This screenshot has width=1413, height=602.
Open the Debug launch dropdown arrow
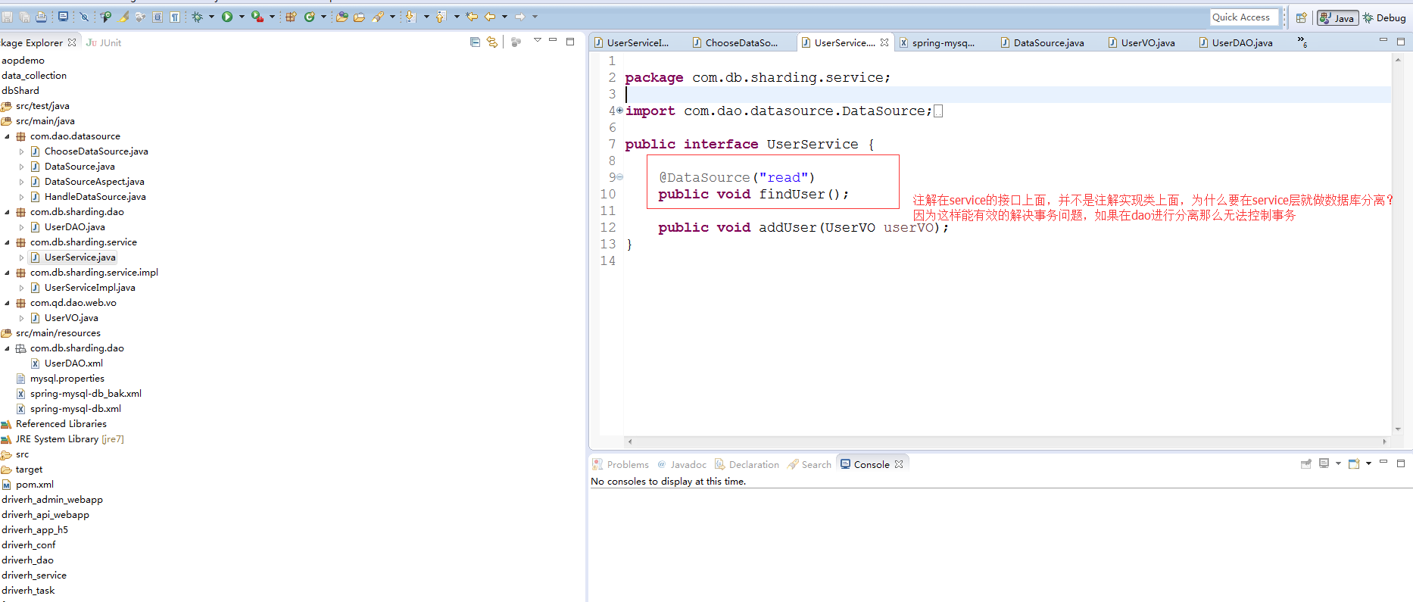(211, 17)
